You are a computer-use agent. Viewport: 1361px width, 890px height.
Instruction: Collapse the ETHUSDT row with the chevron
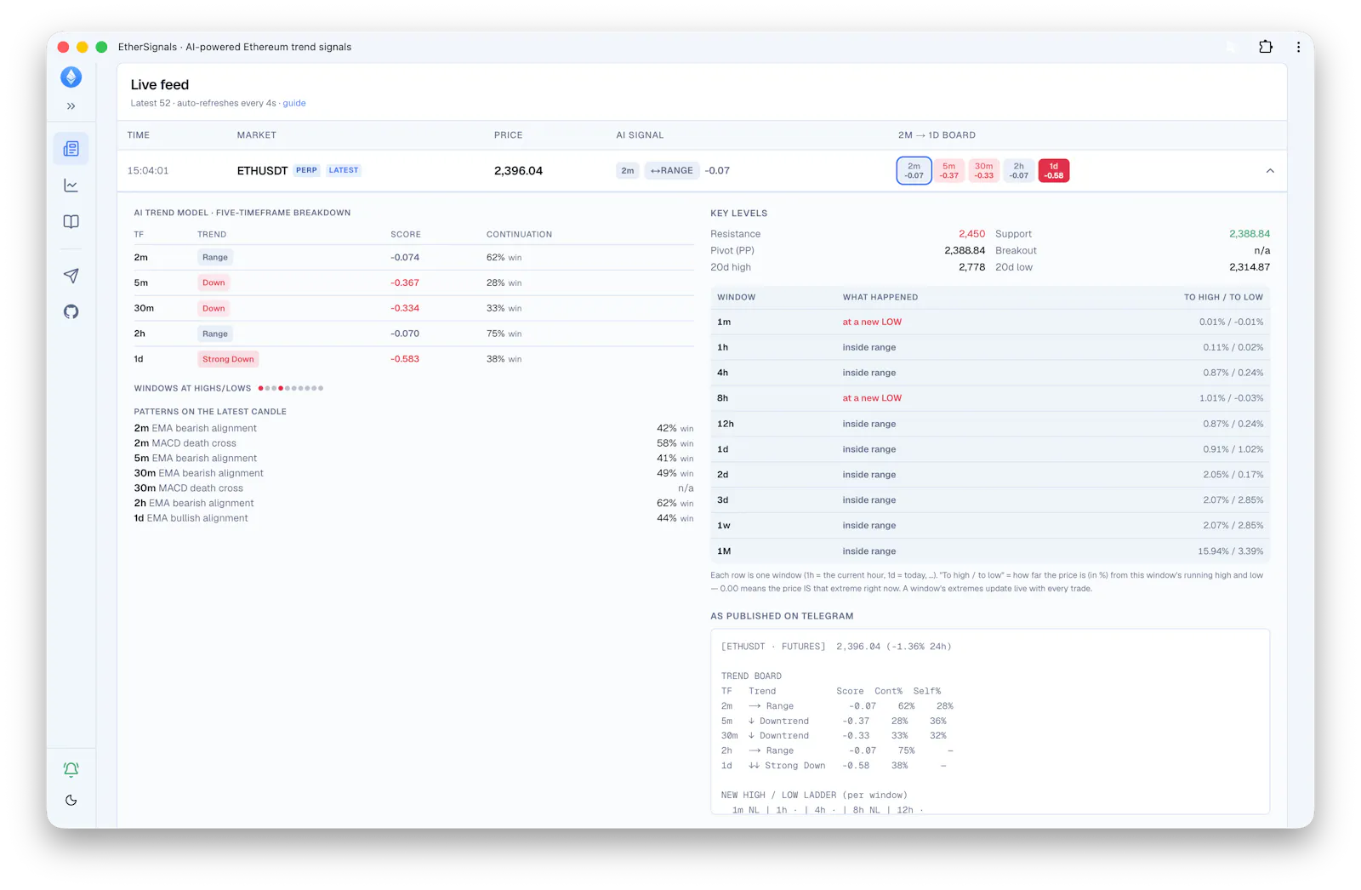coord(1270,171)
